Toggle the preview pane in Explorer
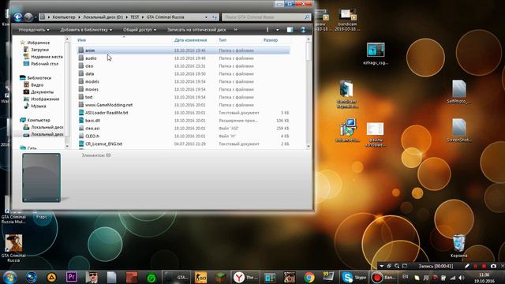505x284 pixels. coord(290,30)
